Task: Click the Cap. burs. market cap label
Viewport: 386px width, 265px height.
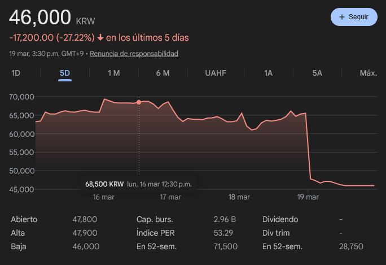Action: point(154,219)
